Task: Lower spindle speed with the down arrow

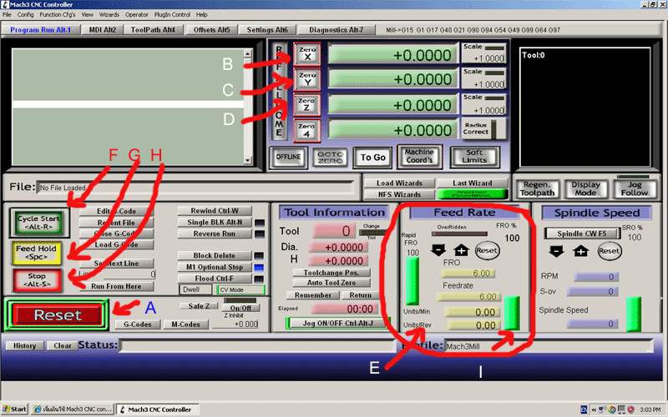Action: pyautogui.click(x=556, y=251)
